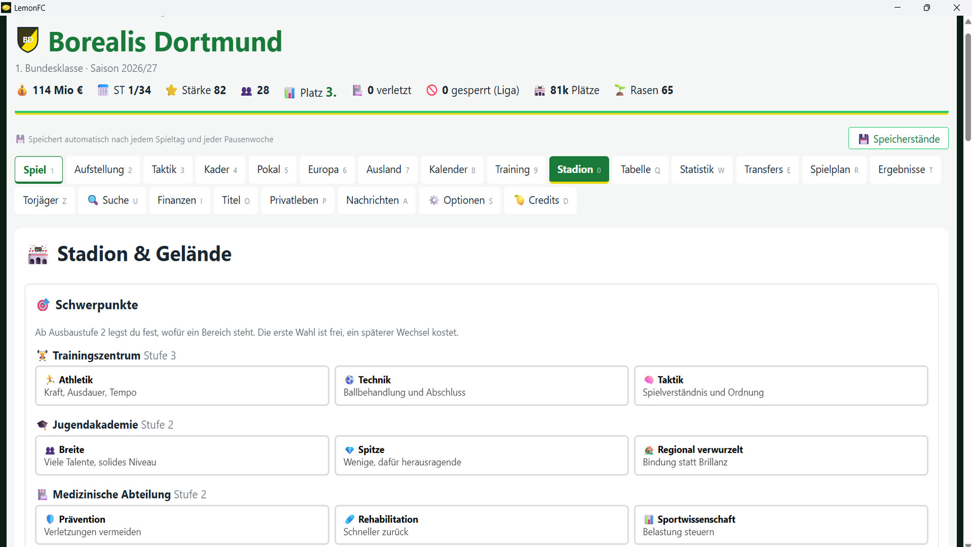Open the Titel tab
The width and height of the screenshot is (972, 547).
click(x=236, y=201)
